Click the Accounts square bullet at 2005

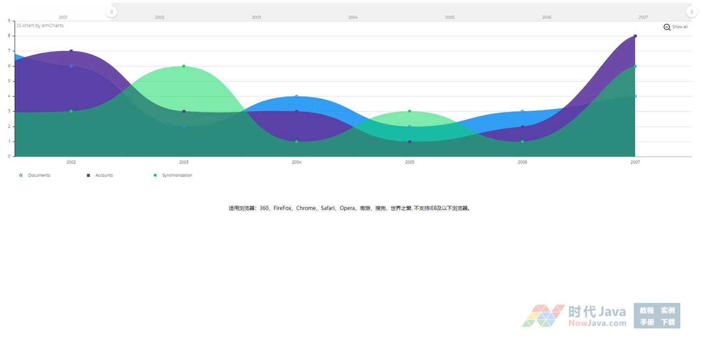click(x=410, y=142)
